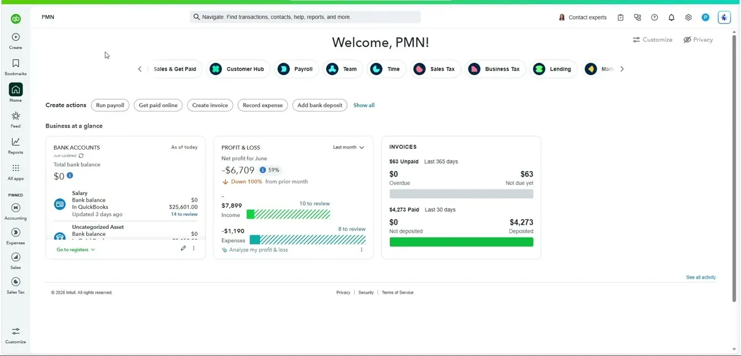Open the help question mark icon
Screen dimensions: 741x356
coord(655,17)
